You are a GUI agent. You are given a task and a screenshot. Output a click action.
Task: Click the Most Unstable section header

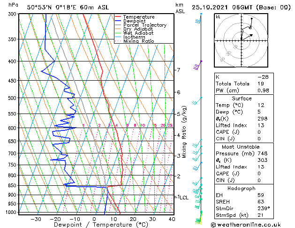click(241, 147)
